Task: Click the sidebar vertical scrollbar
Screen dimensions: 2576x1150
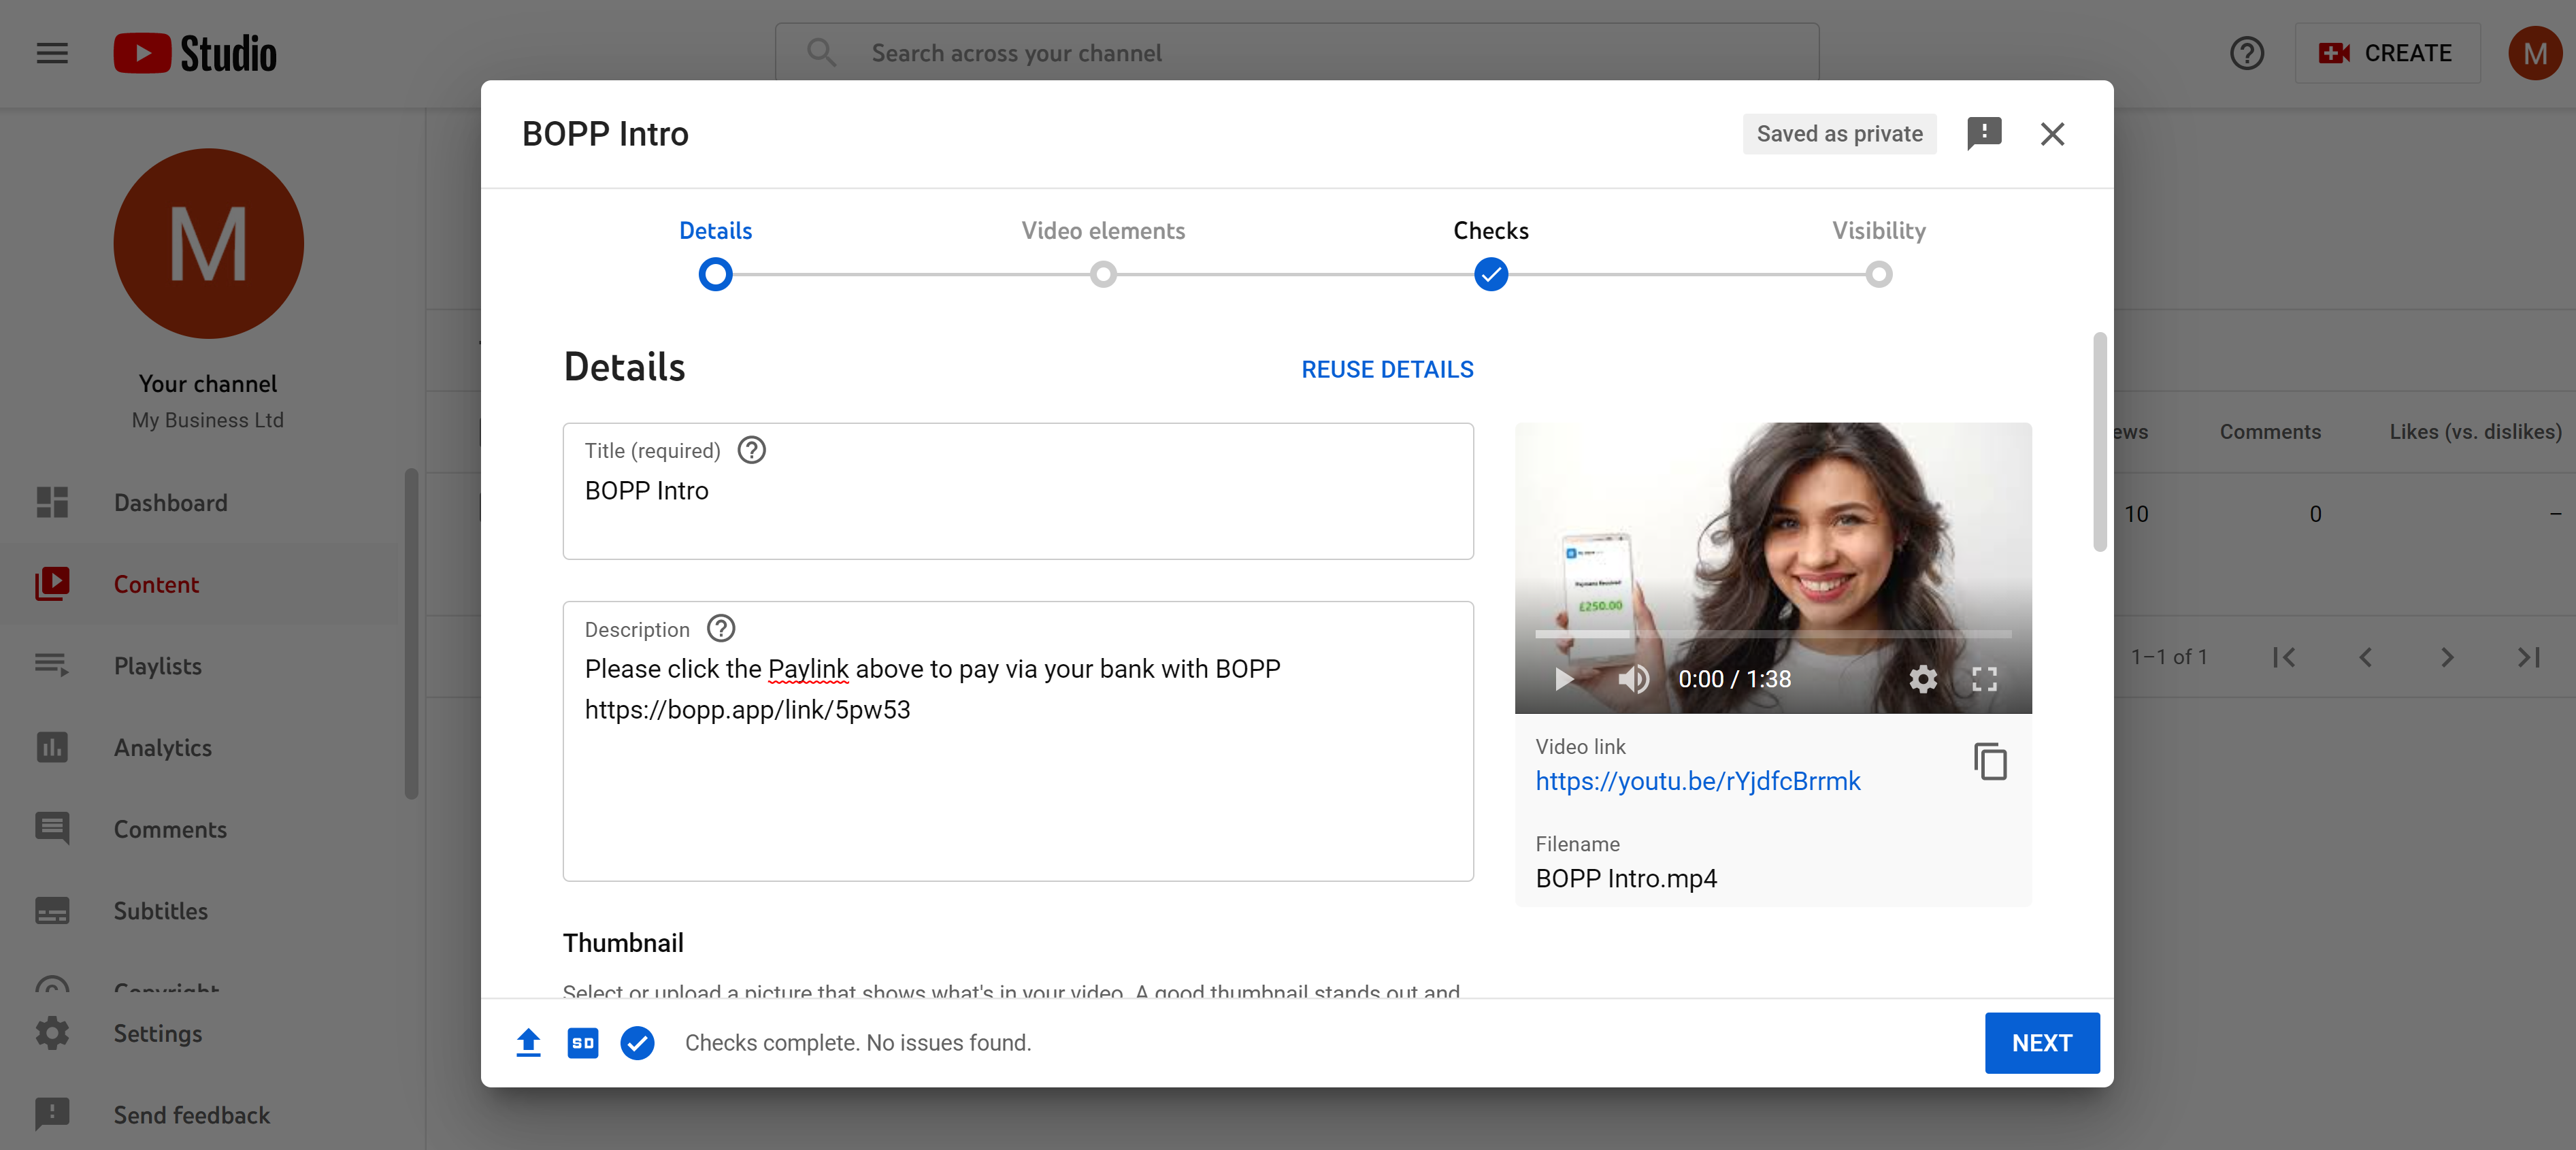Action: tap(411, 633)
